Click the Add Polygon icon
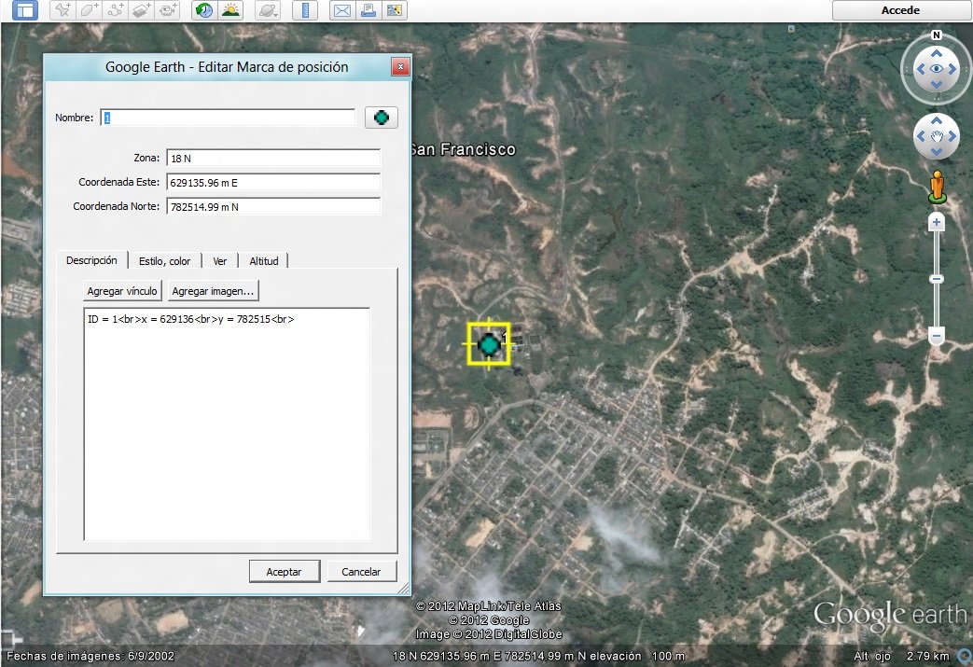Image resolution: width=973 pixels, height=667 pixels. 89,10
